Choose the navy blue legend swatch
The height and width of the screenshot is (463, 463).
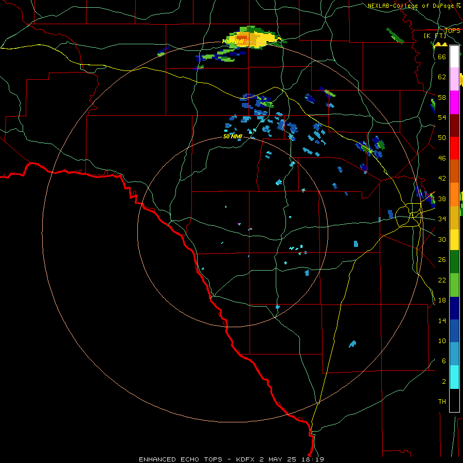(454, 308)
